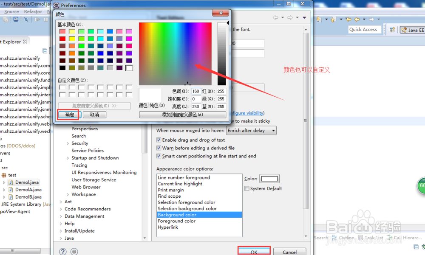The height and width of the screenshot is (255, 425).
Task: Click the 蓝 blue value field
Action: click(x=221, y=106)
